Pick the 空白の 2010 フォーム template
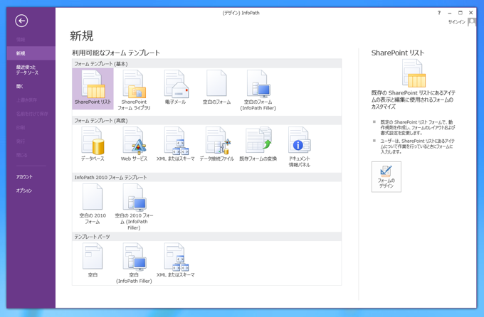The image size is (484, 317). pos(93,204)
